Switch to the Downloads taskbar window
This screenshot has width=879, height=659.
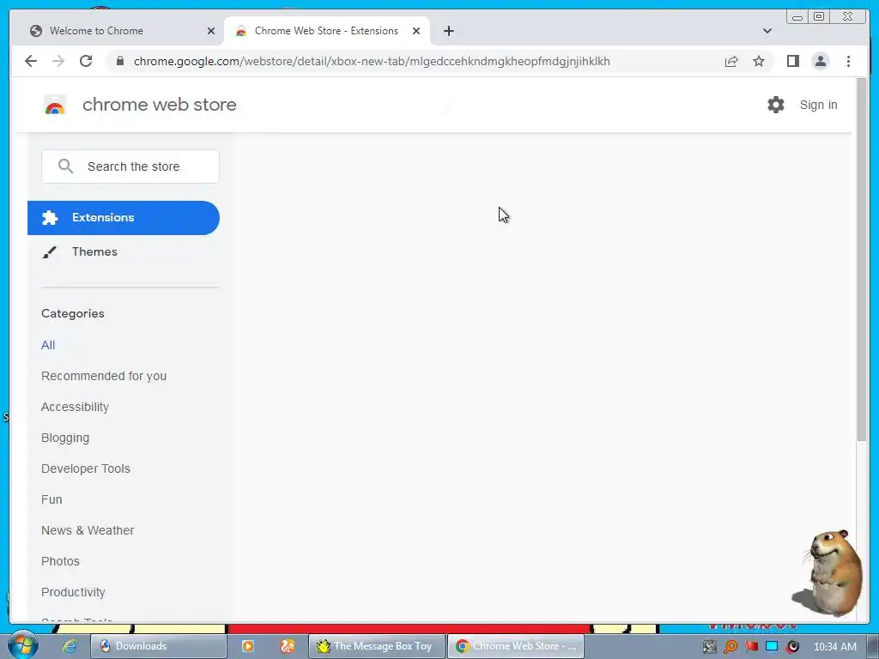click(x=158, y=646)
